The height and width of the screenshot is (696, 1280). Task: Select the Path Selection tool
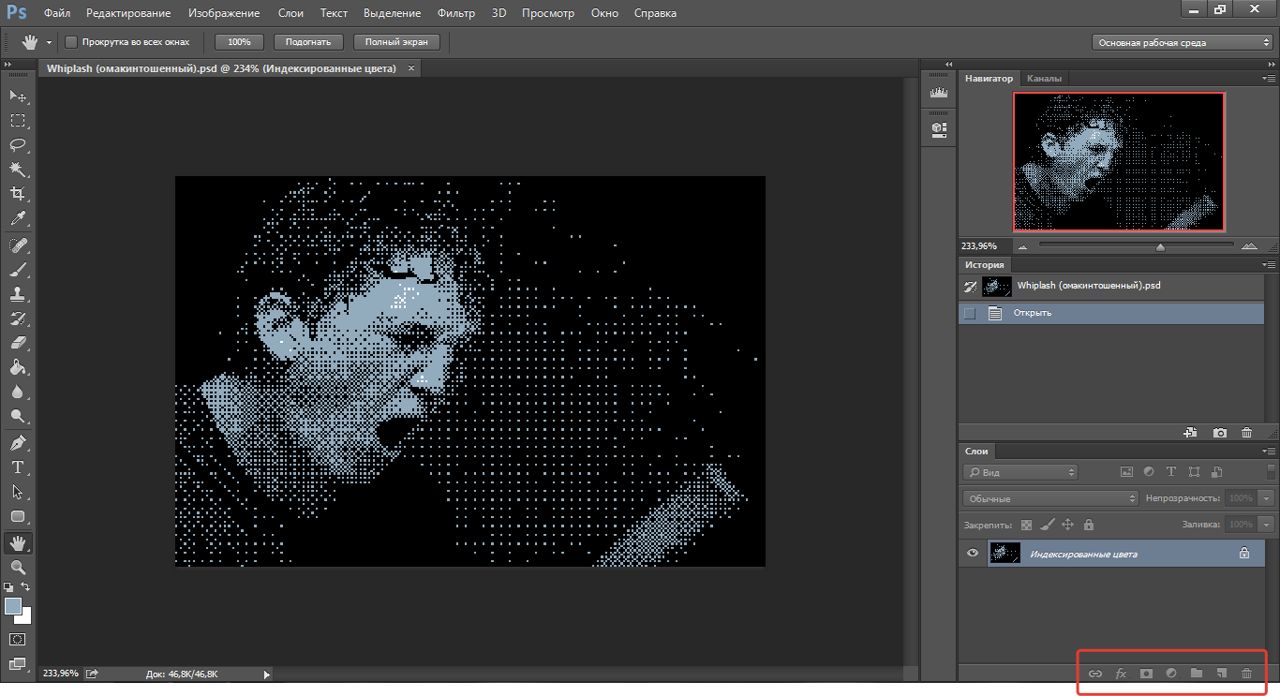(18, 492)
